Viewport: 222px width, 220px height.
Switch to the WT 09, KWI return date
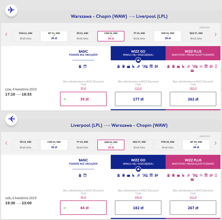pos(196,145)
